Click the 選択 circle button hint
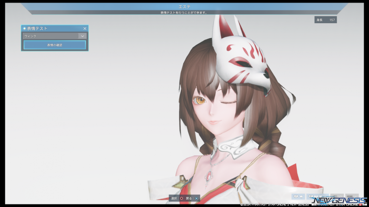Viewport: 369px width, 207px height. point(182,198)
